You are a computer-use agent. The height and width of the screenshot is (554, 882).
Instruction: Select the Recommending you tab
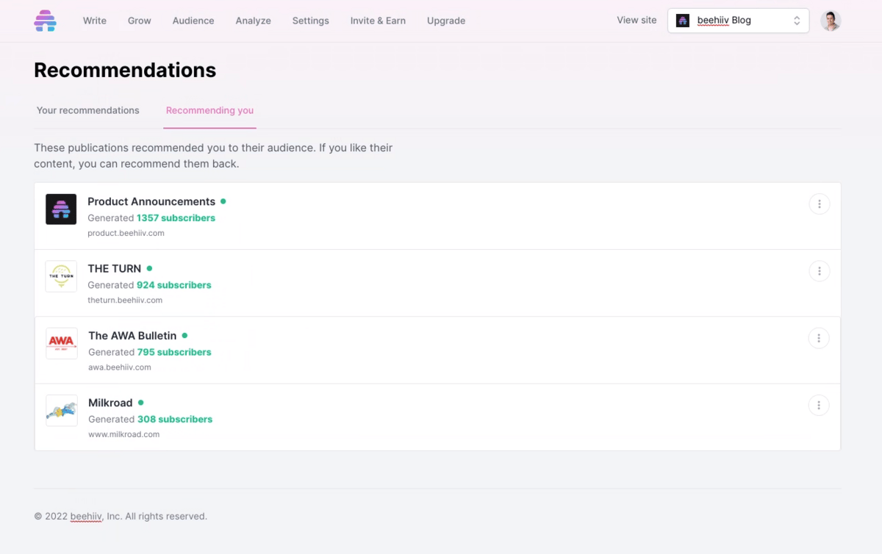pos(209,110)
